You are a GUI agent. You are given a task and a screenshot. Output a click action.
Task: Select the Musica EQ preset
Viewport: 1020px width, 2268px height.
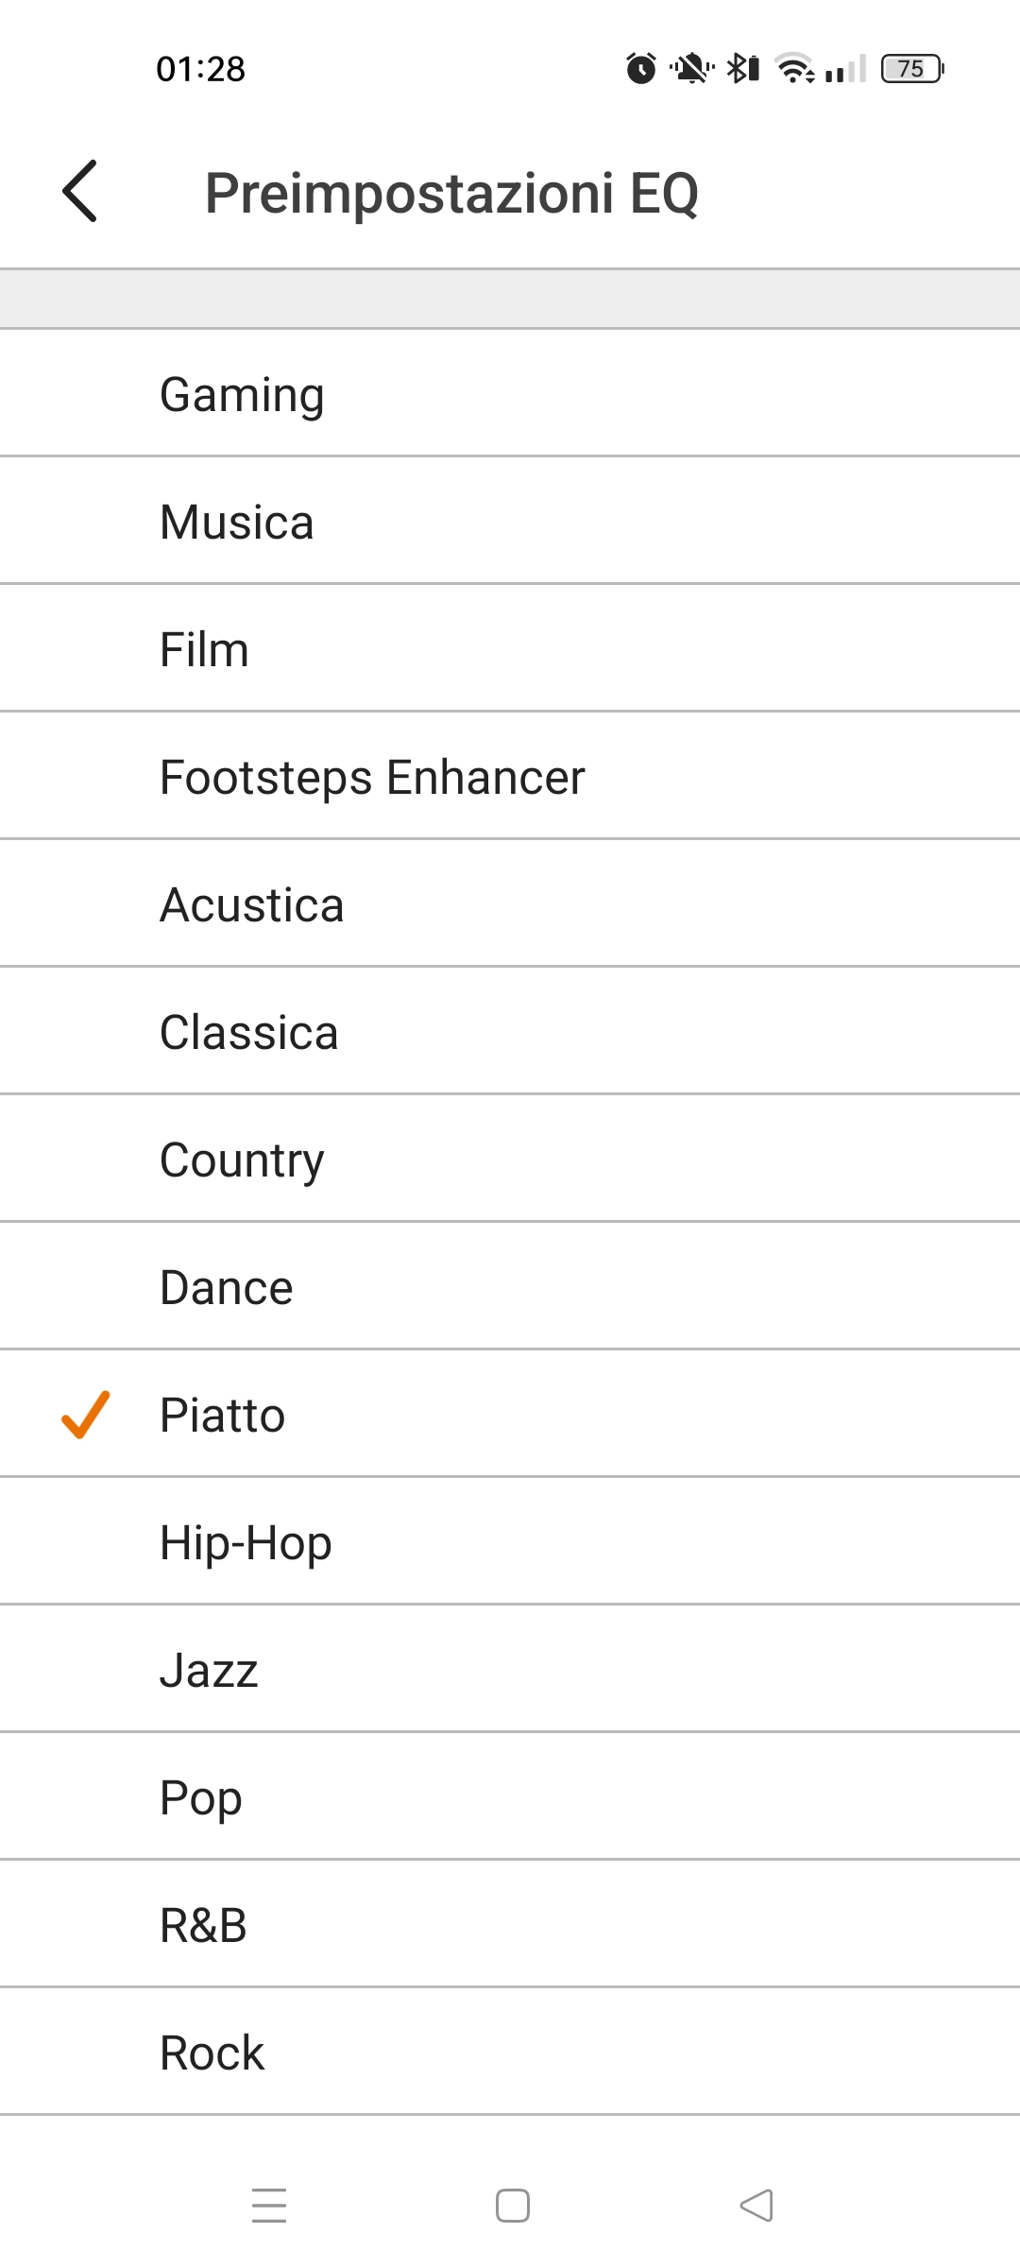pos(510,521)
